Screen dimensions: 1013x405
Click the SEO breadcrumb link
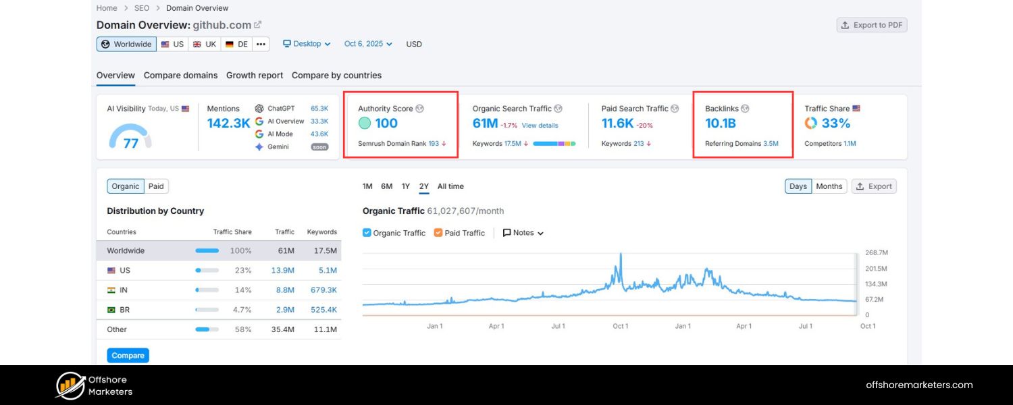141,7
